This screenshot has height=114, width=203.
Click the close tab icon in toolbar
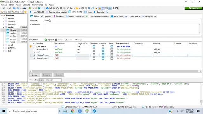pos(117,9)
